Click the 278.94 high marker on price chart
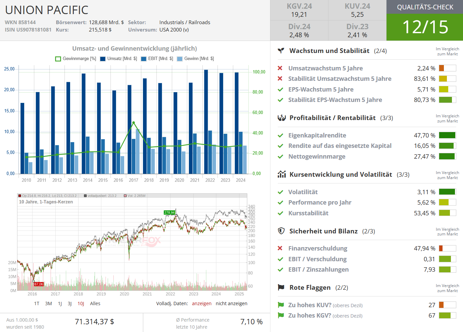The image size is (463, 332). pyautogui.click(x=169, y=212)
